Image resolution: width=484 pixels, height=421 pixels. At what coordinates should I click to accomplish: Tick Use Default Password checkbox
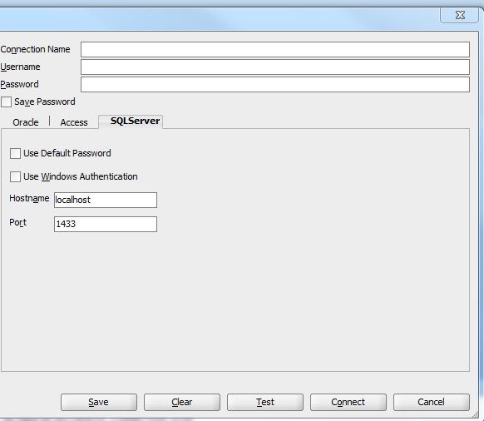16,153
